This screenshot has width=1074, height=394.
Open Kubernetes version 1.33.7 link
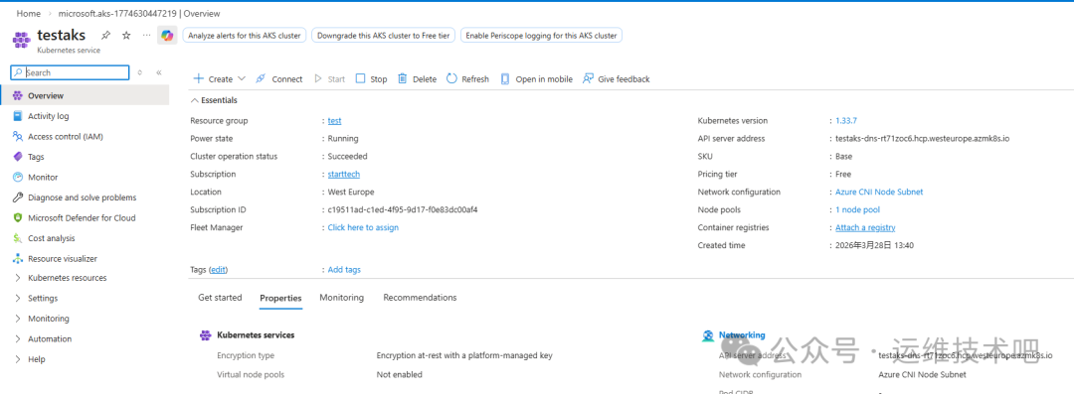coord(846,121)
